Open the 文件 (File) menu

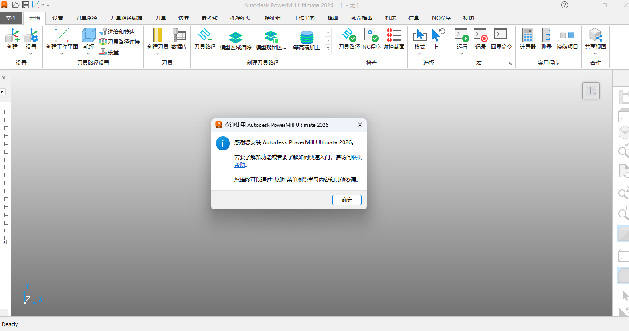pos(11,18)
